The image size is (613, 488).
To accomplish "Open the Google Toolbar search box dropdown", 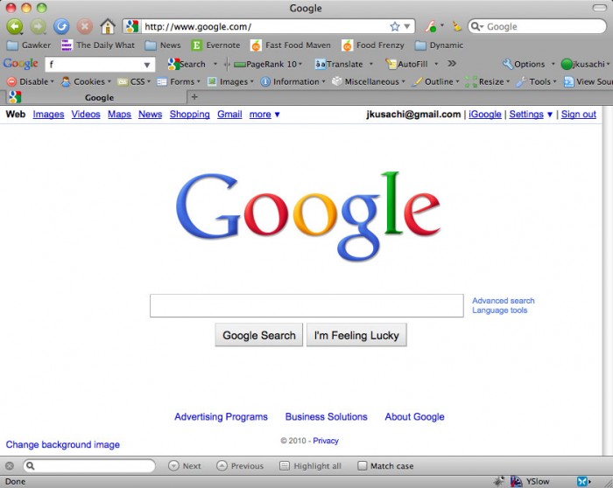I will [x=147, y=65].
